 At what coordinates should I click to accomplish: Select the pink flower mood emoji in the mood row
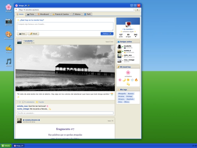[120, 80]
